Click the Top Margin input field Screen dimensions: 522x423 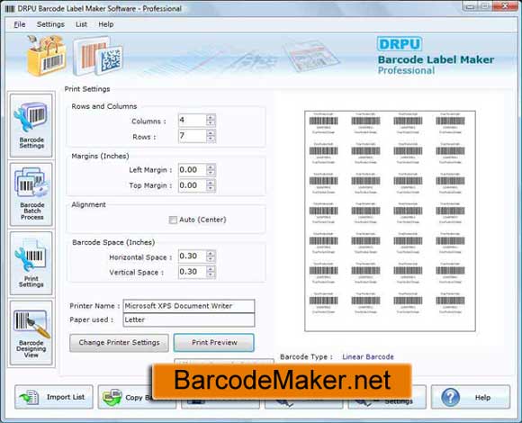[193, 185]
